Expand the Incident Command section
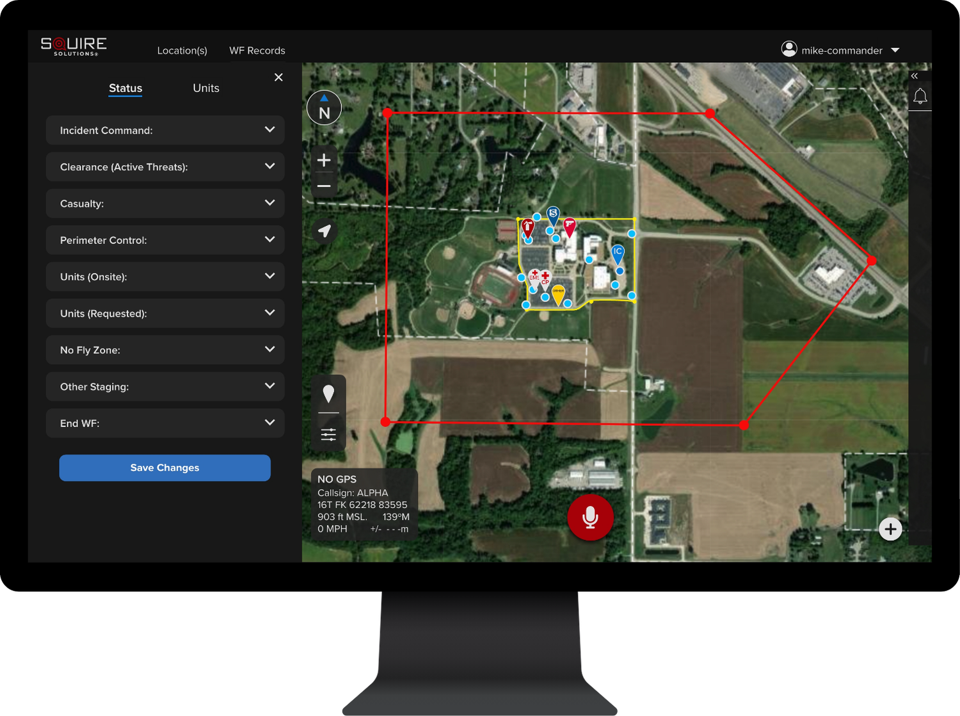 click(165, 130)
